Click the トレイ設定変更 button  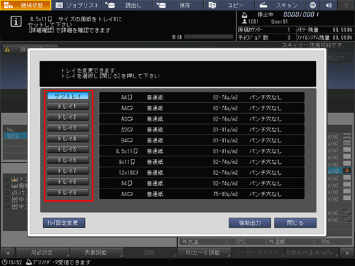click(64, 223)
